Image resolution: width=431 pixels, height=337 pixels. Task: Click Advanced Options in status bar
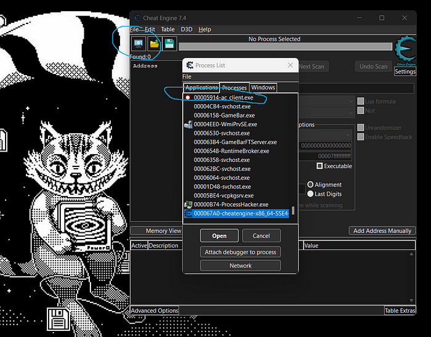[x=155, y=311]
